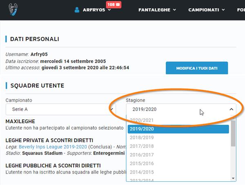The width and height of the screenshot is (245, 185).
Task: Click the user profile avatar icon
Action: [77, 10]
